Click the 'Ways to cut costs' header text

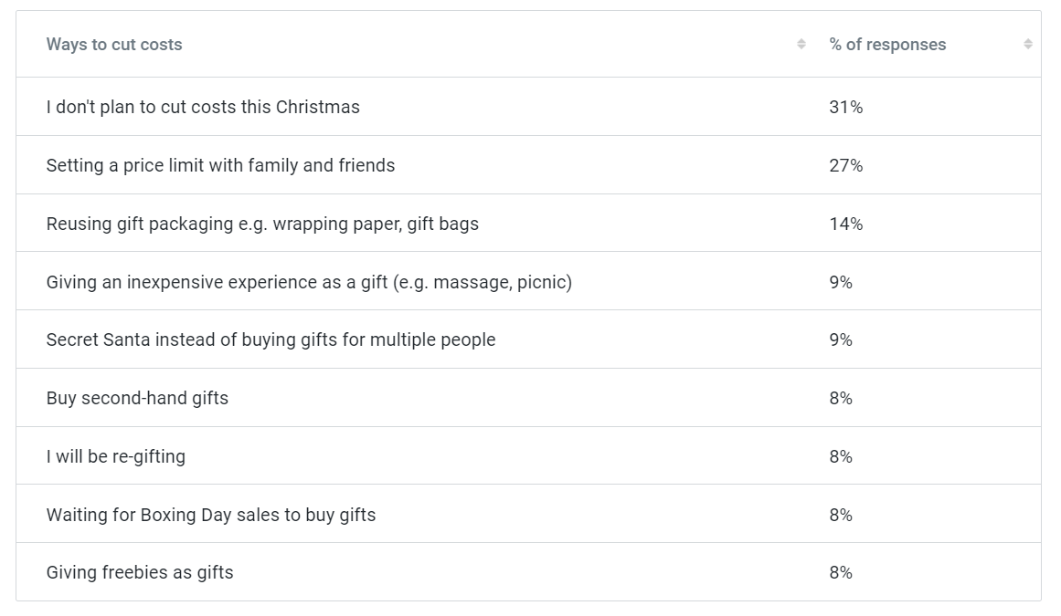coord(114,45)
